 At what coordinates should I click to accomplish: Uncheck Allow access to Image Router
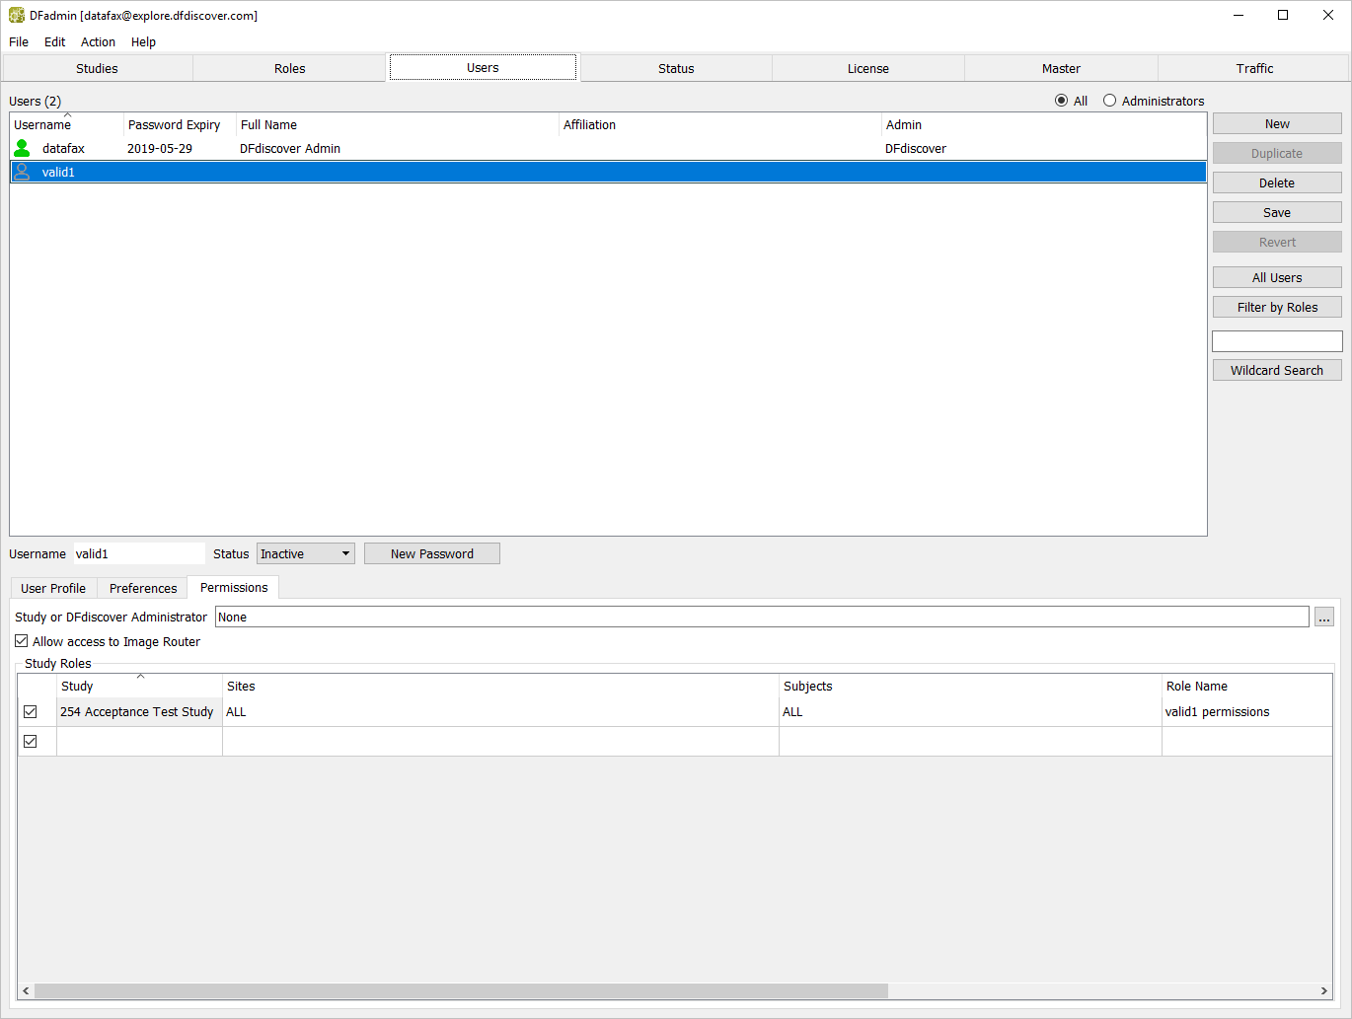(x=22, y=641)
